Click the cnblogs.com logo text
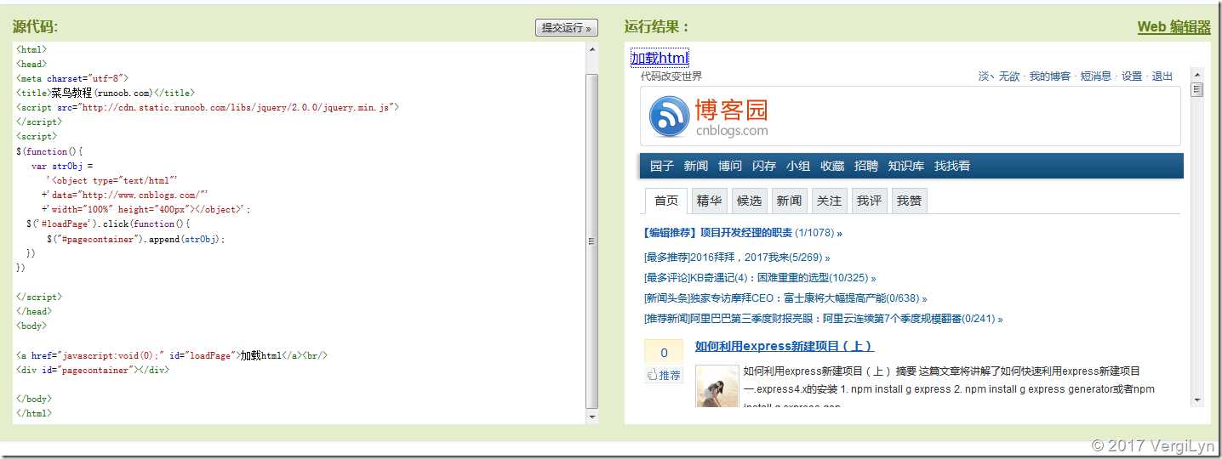This screenshot has height=459, width=1222. click(732, 131)
